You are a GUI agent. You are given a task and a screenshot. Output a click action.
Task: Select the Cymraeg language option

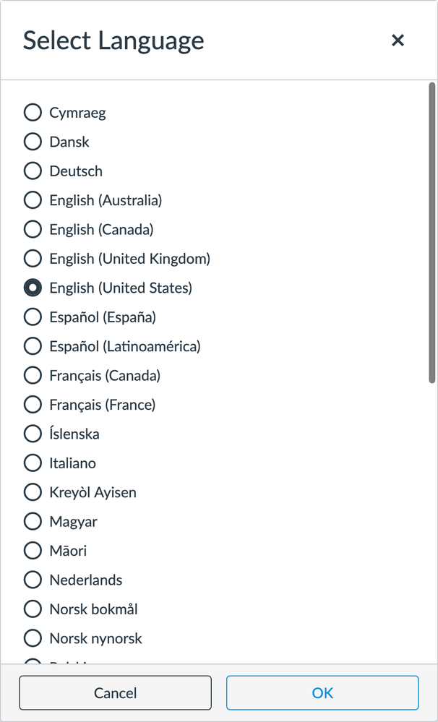click(x=33, y=113)
